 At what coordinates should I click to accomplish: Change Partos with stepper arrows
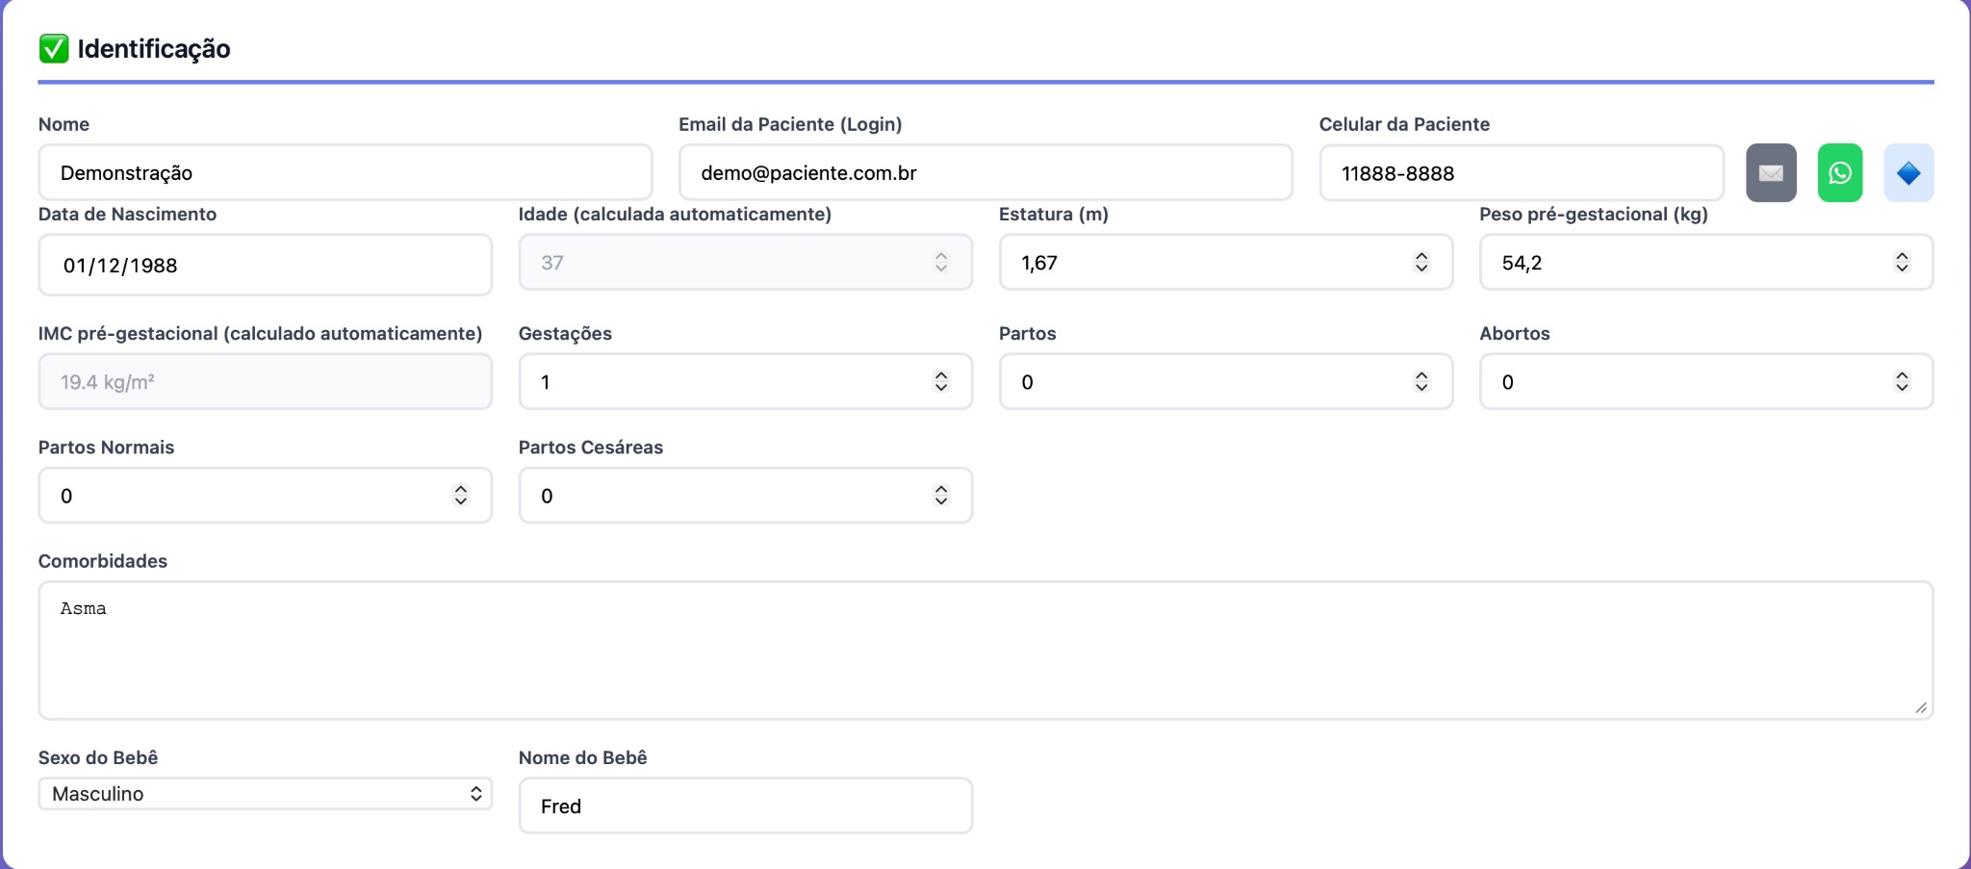pos(1421,382)
